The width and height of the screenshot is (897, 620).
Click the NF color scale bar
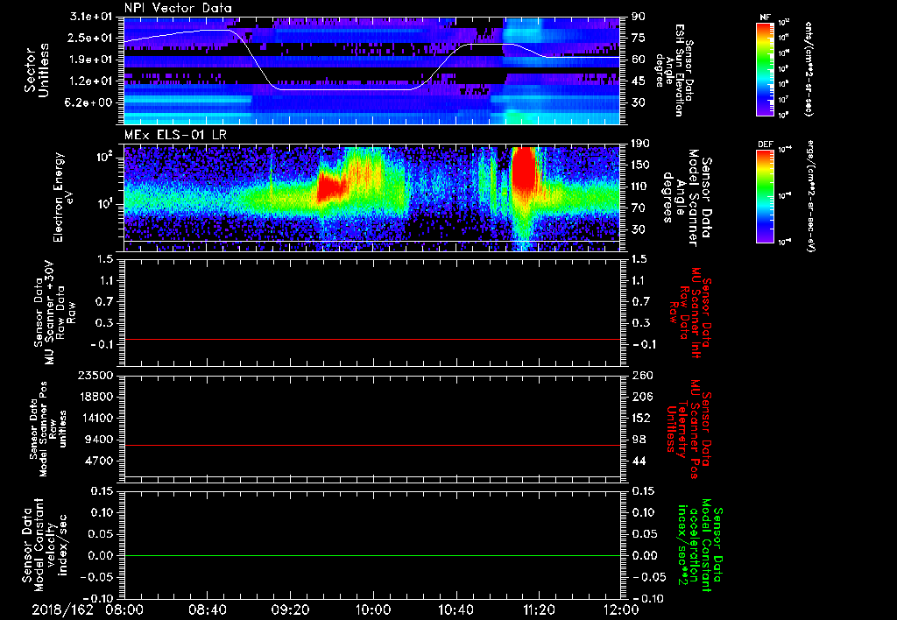[x=765, y=68]
